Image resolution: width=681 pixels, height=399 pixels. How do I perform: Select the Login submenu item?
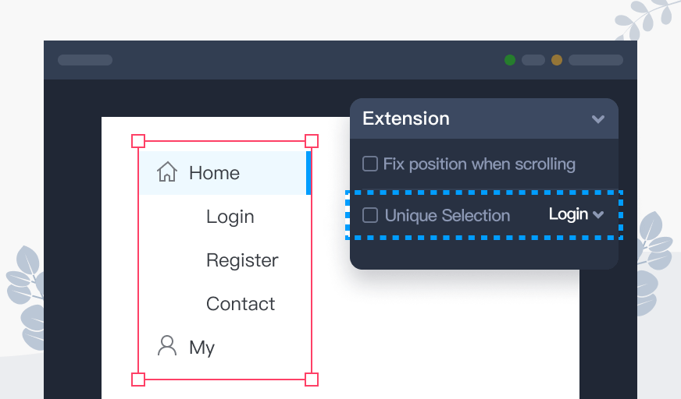[x=230, y=217]
